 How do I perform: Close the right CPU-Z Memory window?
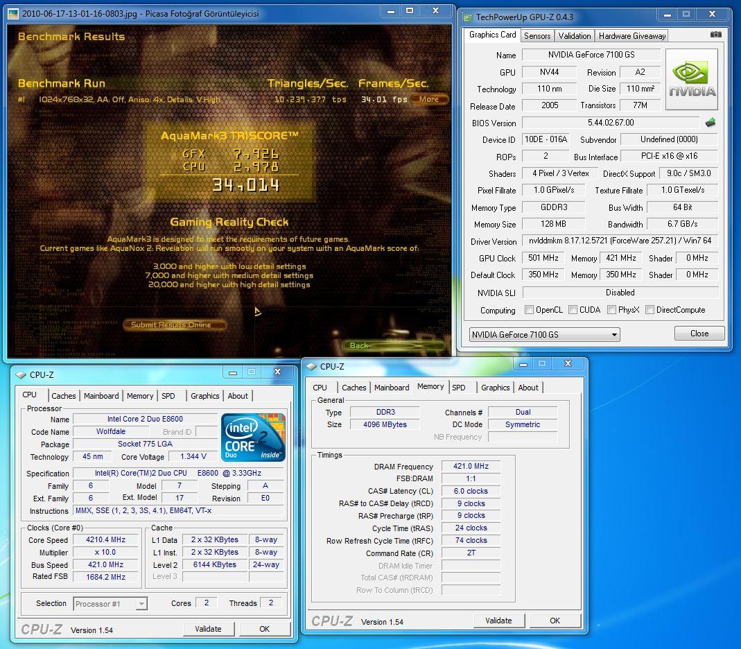tap(568, 363)
